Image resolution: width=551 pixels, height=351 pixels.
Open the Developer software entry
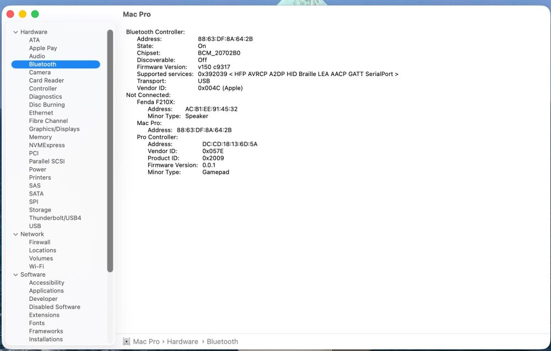coord(43,299)
